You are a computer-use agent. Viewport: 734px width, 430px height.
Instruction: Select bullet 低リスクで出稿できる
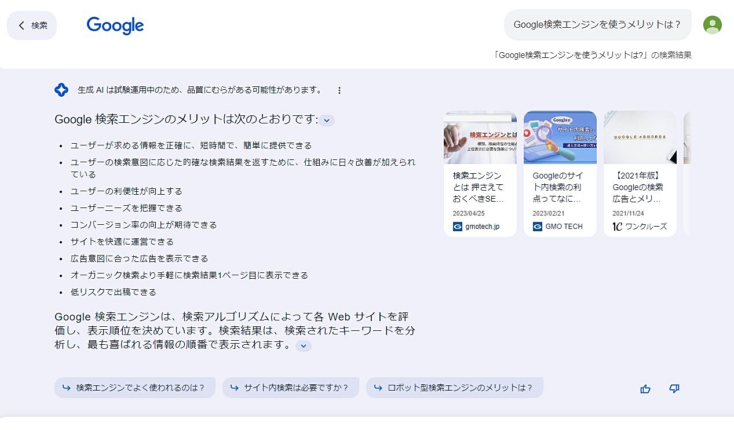coord(114,292)
